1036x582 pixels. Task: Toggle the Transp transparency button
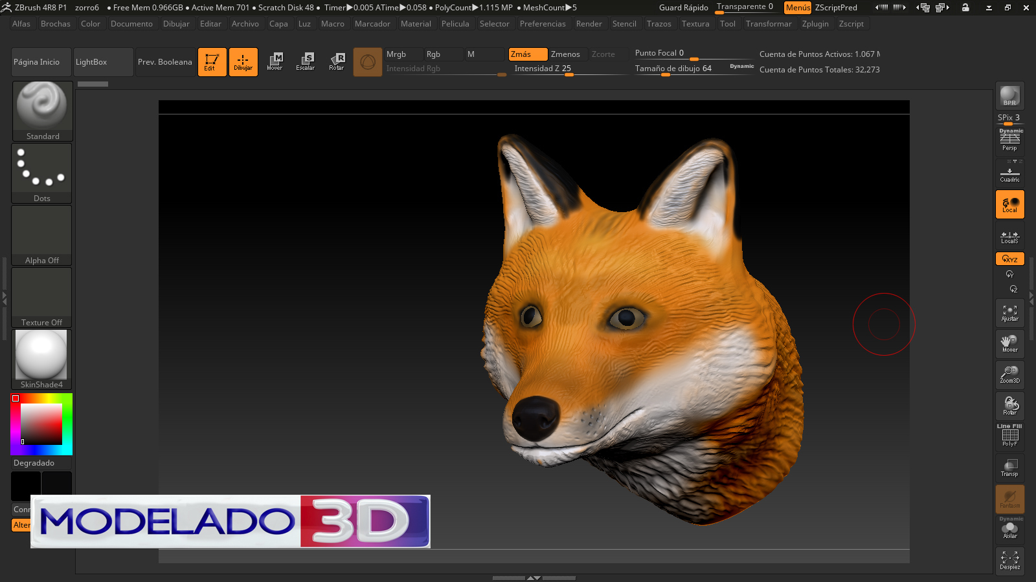click(x=1009, y=468)
